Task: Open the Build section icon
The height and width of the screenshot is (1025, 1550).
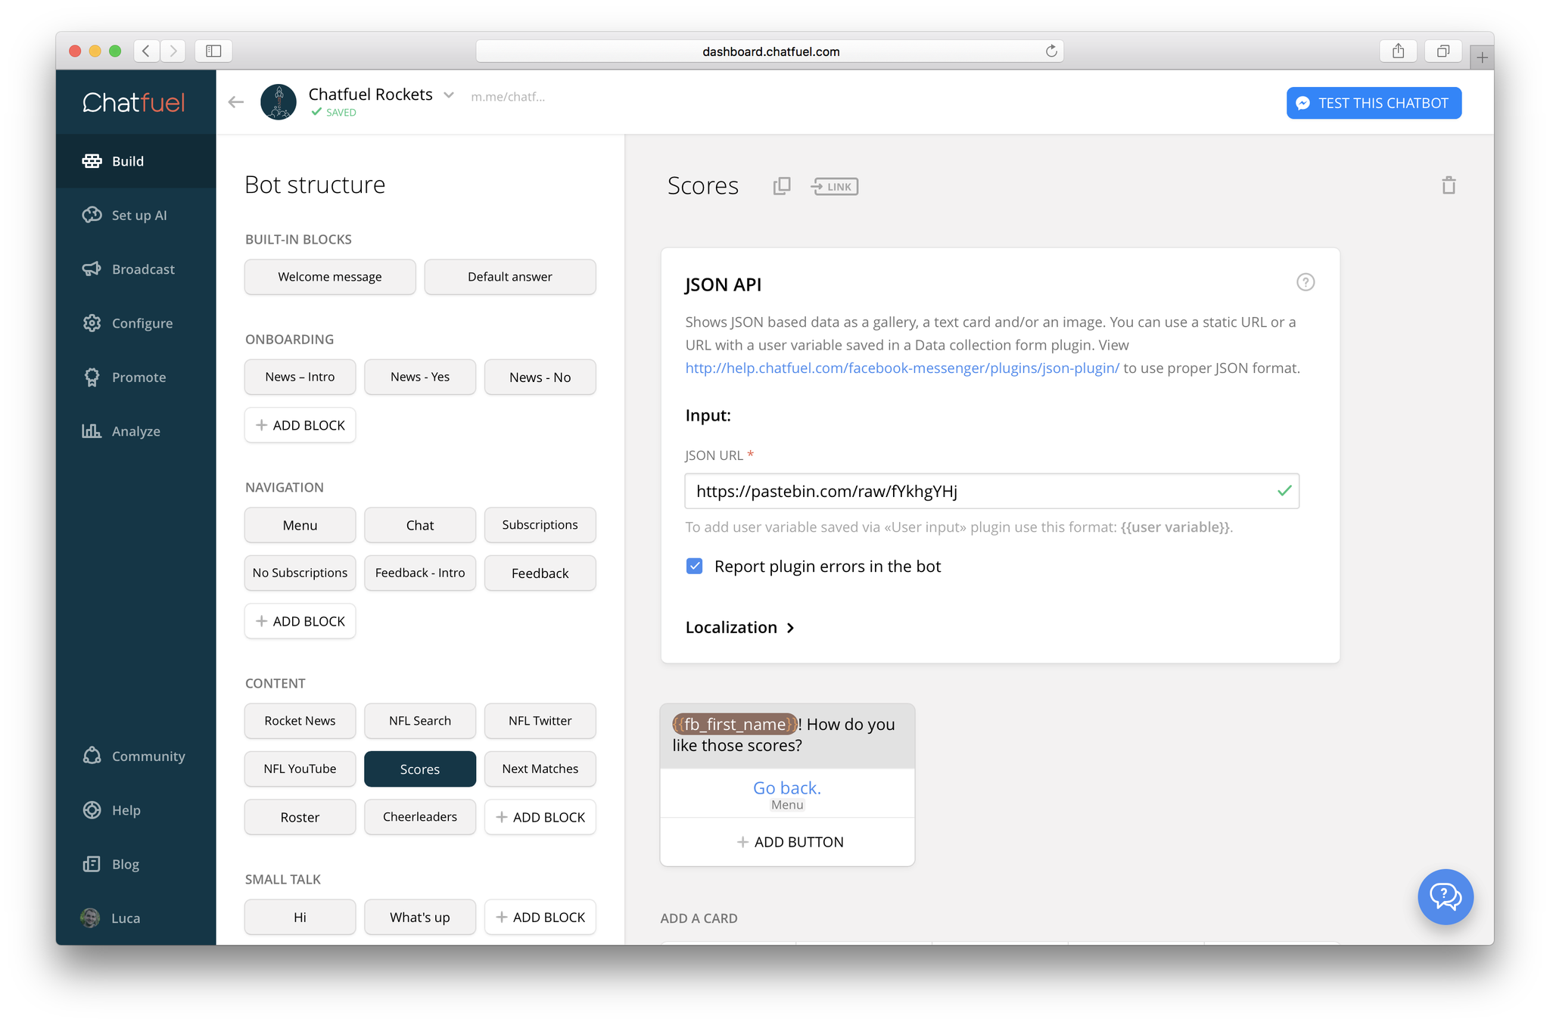Action: (x=92, y=161)
